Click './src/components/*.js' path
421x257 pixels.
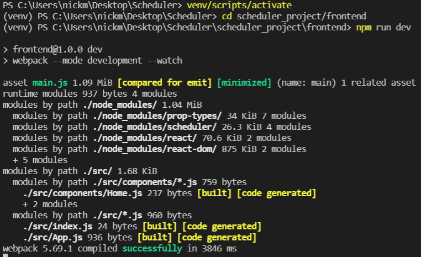pyautogui.click(x=145, y=182)
